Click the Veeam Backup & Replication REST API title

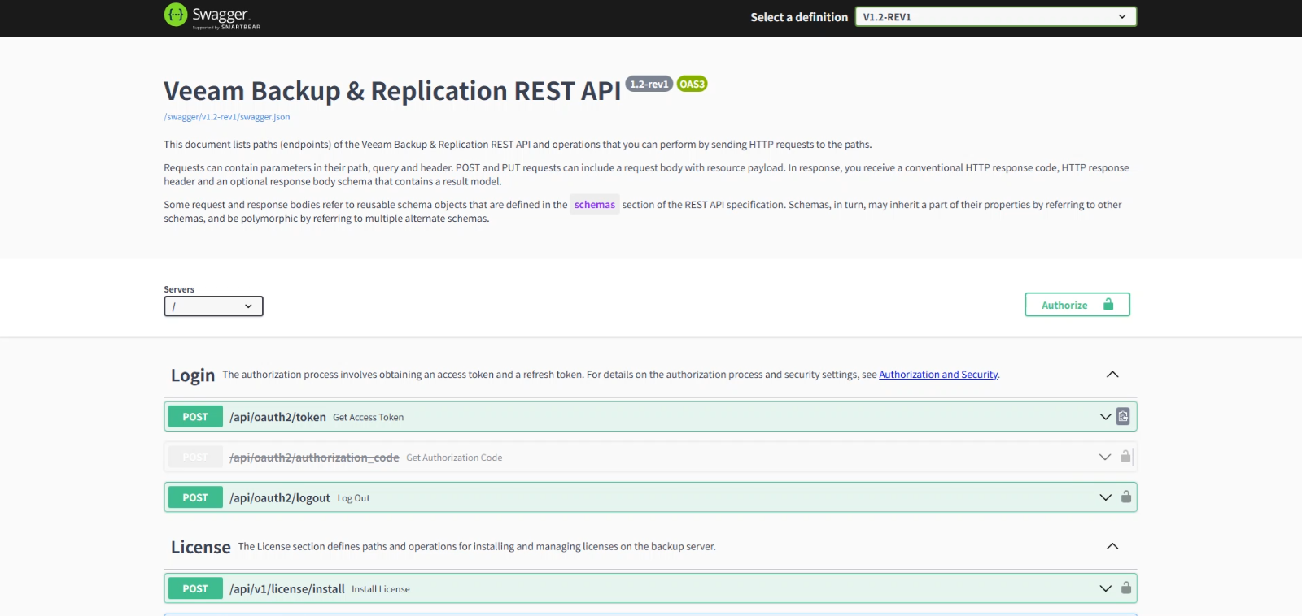[x=392, y=91]
